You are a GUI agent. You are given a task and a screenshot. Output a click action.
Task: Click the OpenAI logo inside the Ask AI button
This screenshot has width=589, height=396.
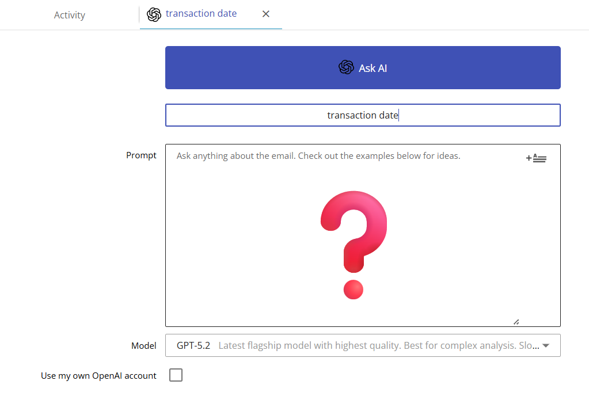[345, 67]
